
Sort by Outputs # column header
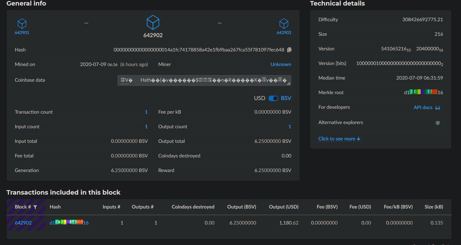tap(143, 207)
